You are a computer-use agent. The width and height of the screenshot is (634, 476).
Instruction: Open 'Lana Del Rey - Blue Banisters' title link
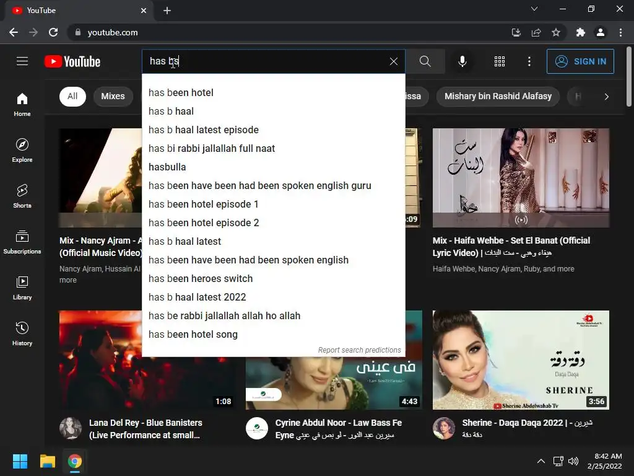click(145, 429)
